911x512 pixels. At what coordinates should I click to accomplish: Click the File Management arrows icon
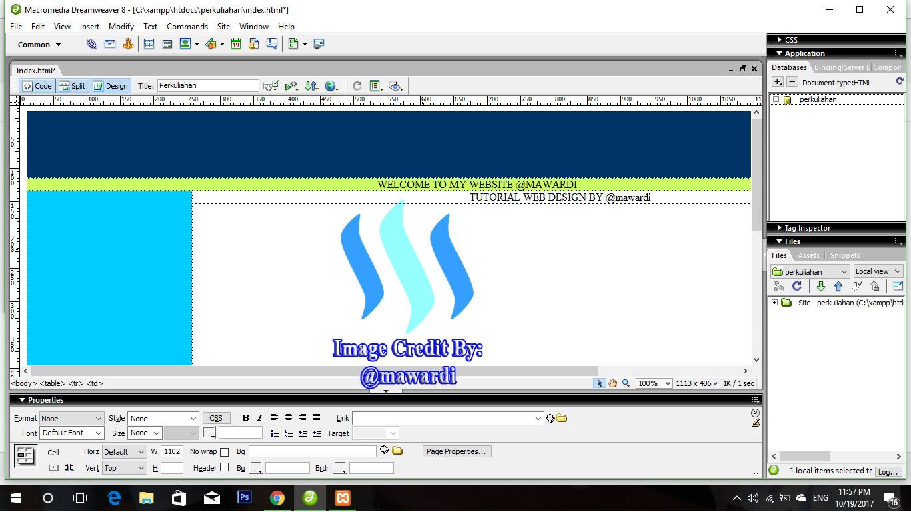pyautogui.click(x=311, y=86)
